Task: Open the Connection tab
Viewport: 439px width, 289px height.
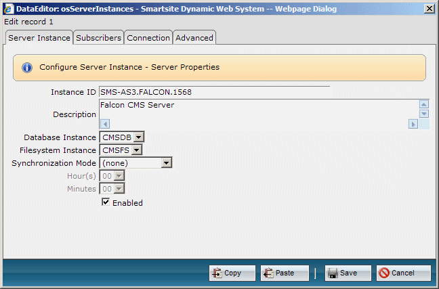Action: pos(148,38)
